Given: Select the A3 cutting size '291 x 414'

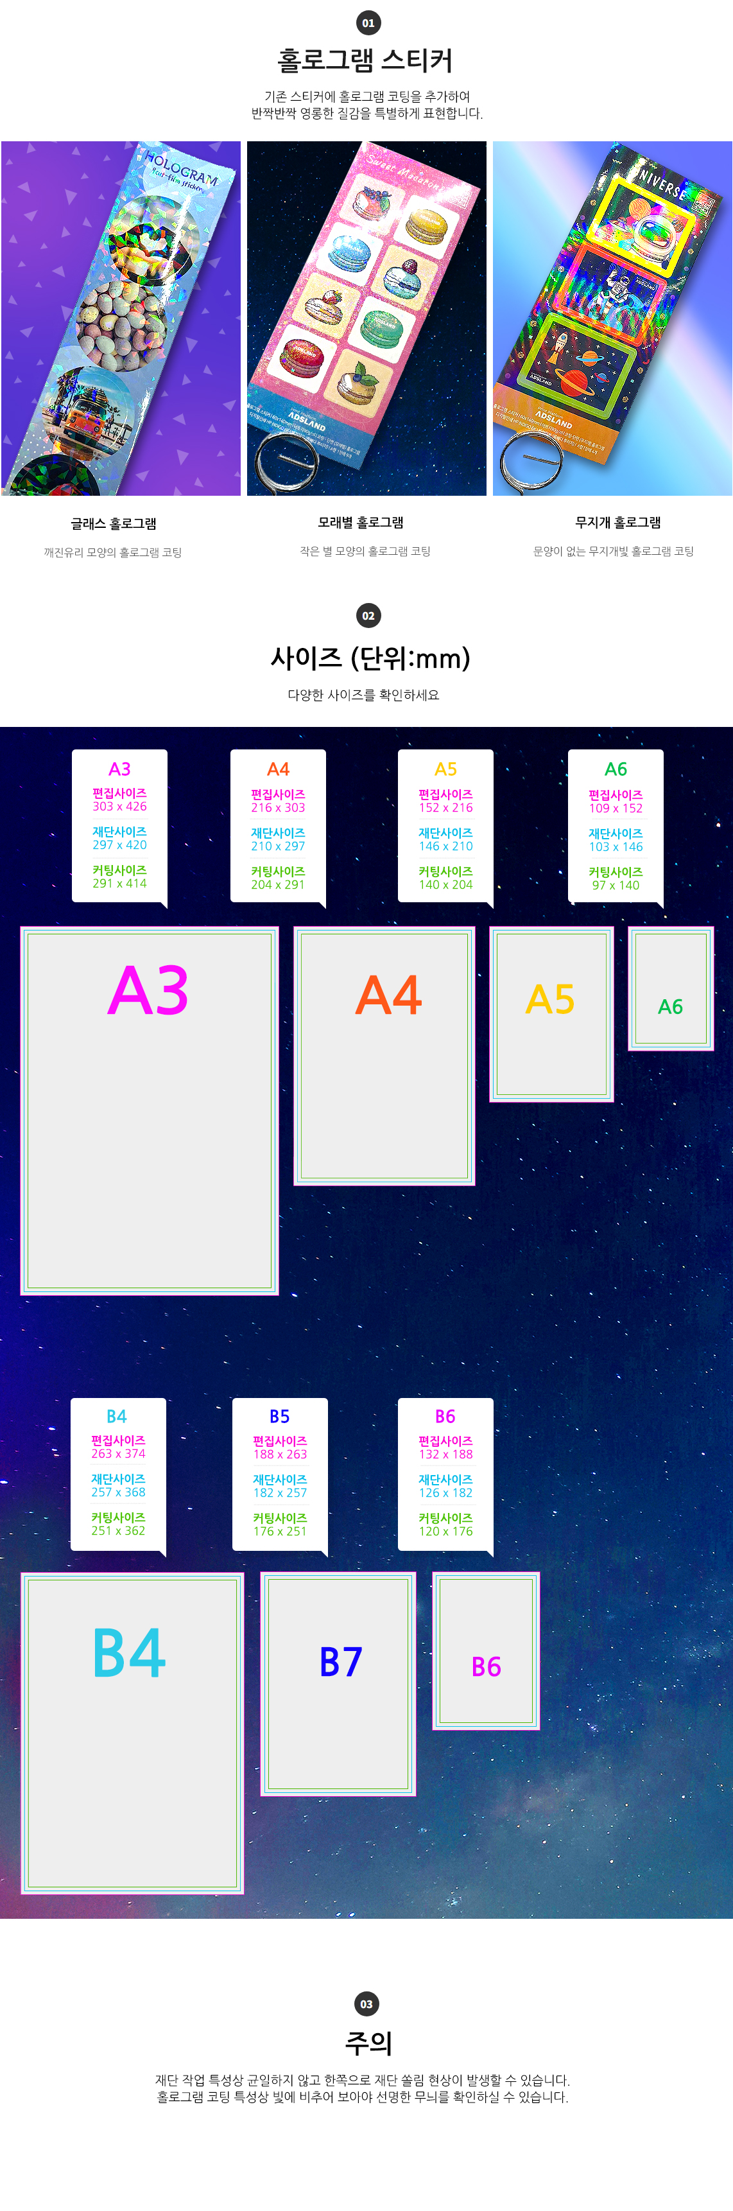Looking at the screenshot, I should pyautogui.click(x=119, y=883).
